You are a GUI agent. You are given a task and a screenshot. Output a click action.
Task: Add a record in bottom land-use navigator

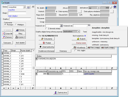(61, 88)
